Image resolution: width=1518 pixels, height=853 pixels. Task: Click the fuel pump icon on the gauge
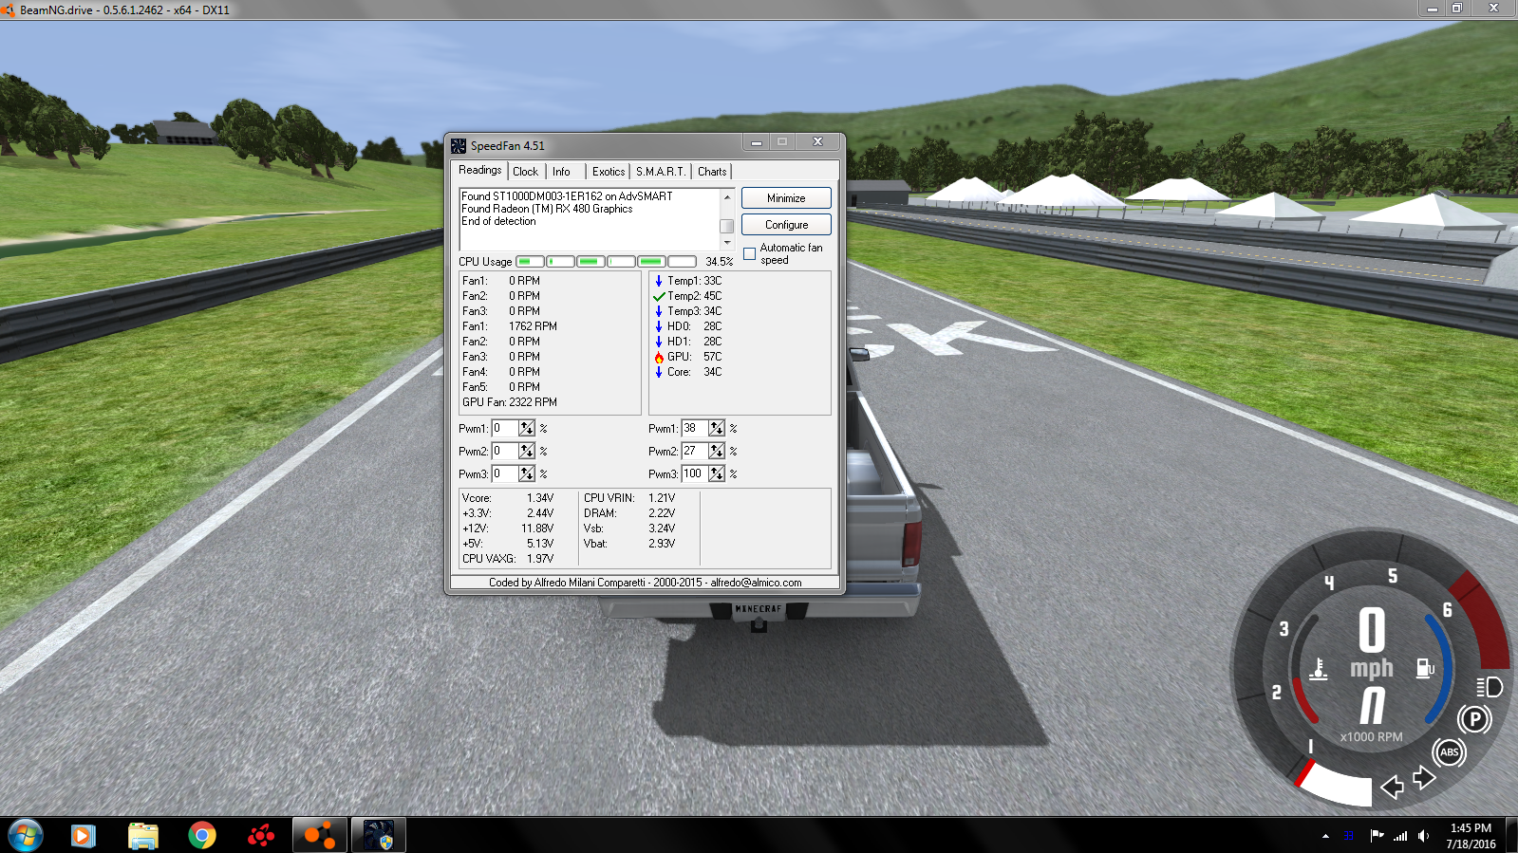click(x=1425, y=668)
